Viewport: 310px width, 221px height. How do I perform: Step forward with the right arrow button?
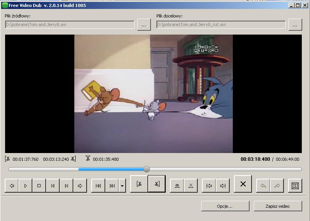[x=80, y=186]
